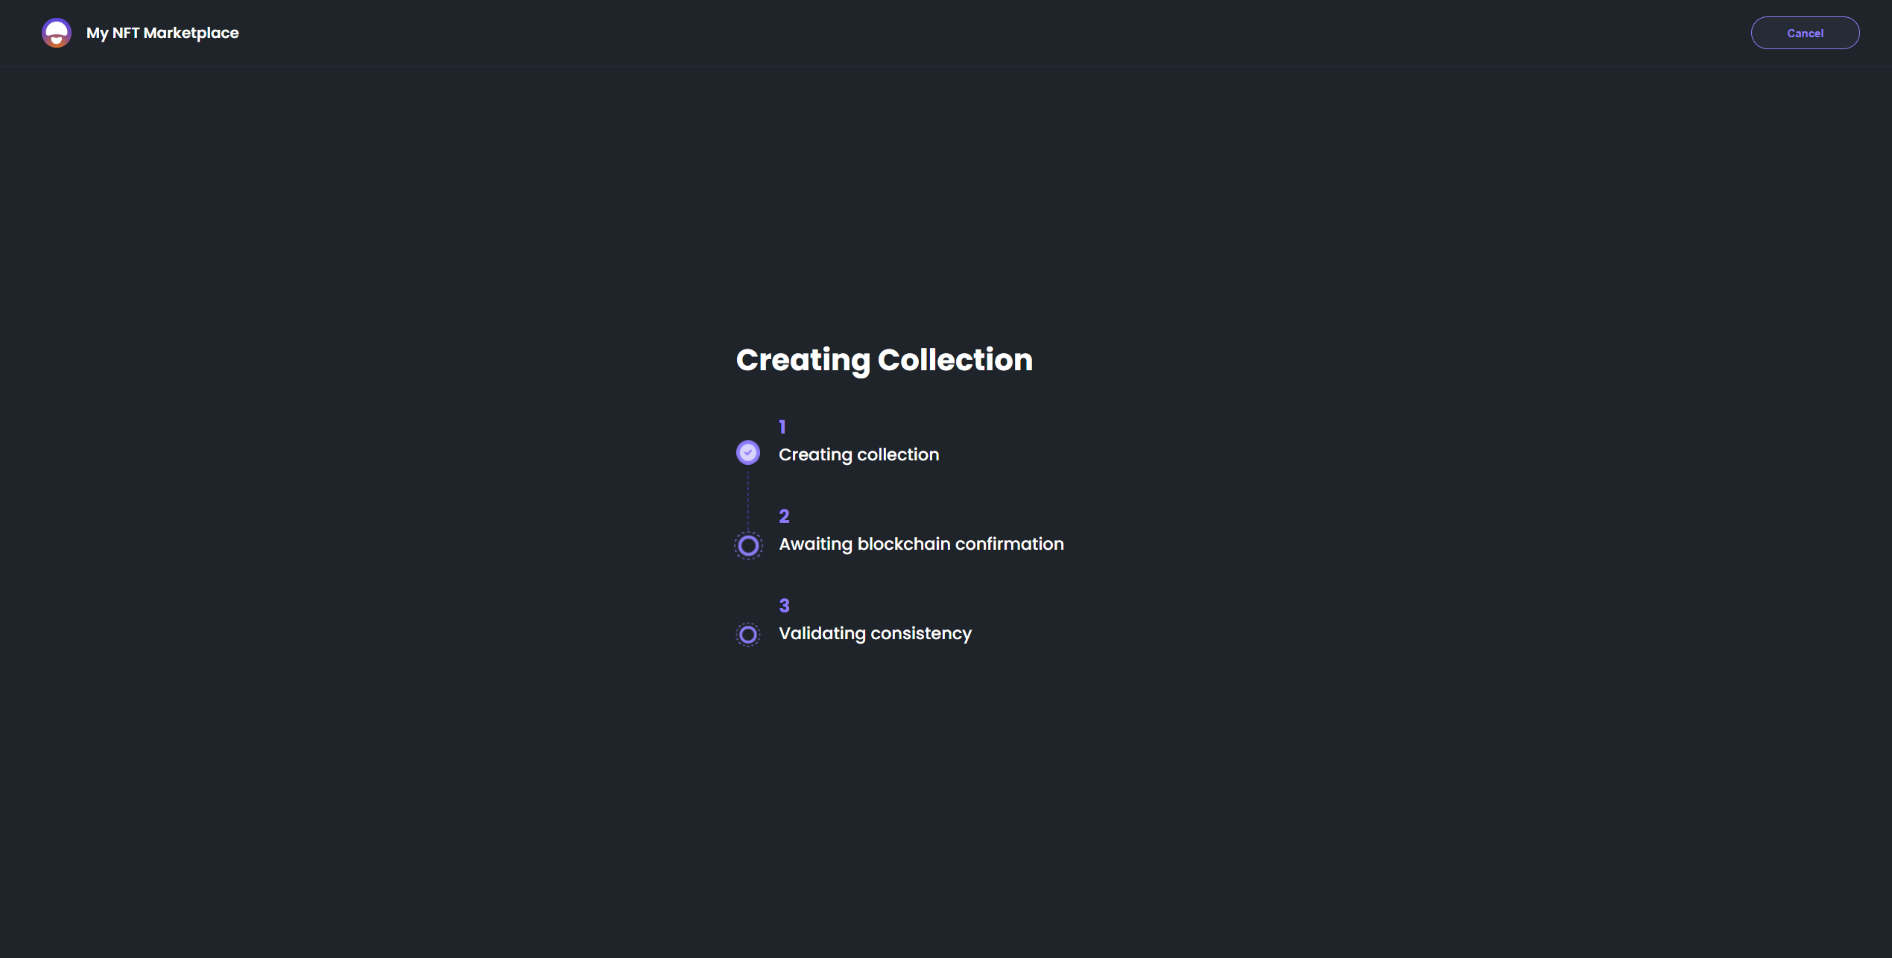Viewport: 1892px width, 958px height.
Task: Click the 'Creating Collection' page heading
Action: coord(885,360)
